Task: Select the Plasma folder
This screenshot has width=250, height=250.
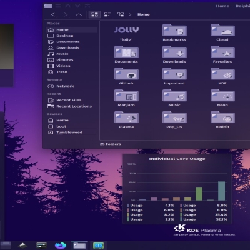Action: pos(126,117)
